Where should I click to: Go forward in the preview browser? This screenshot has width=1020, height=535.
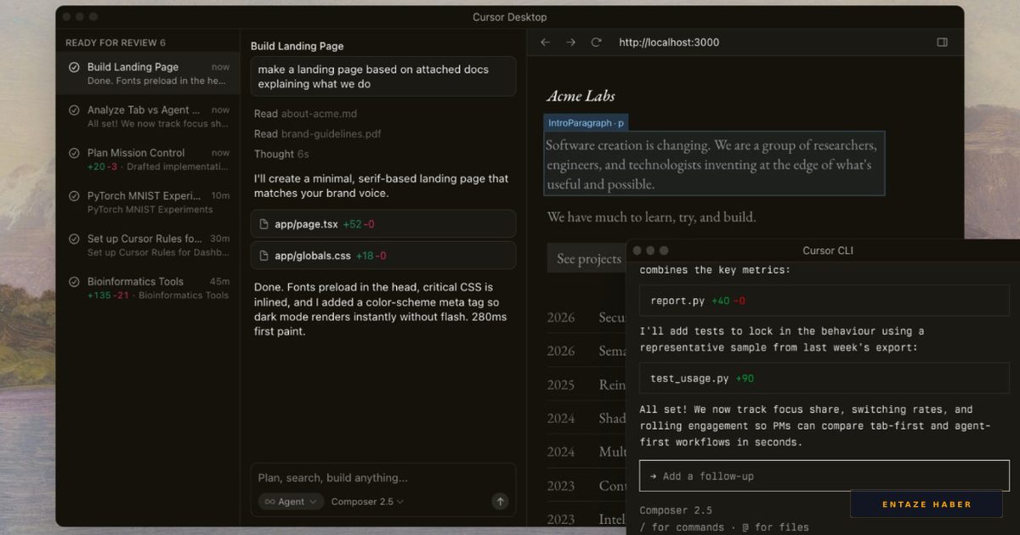point(571,42)
